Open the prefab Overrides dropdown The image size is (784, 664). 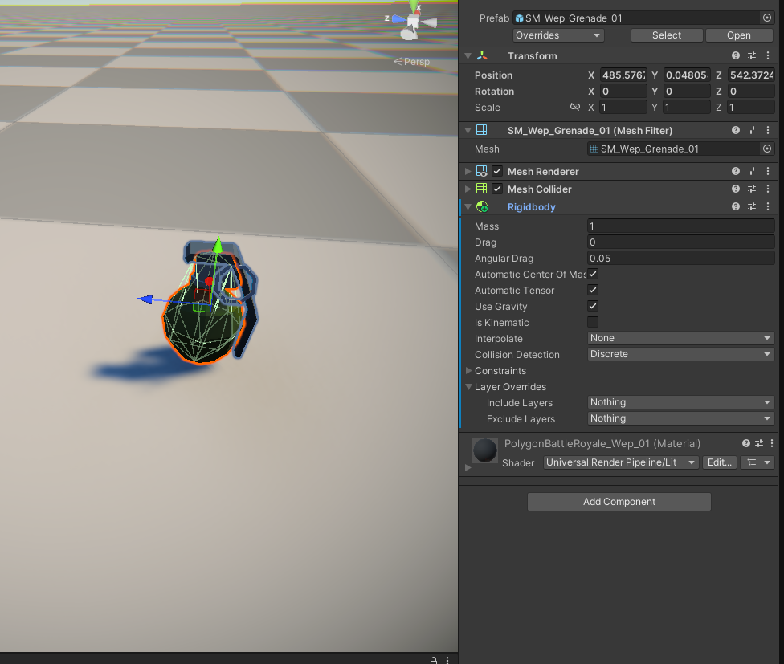(x=558, y=35)
